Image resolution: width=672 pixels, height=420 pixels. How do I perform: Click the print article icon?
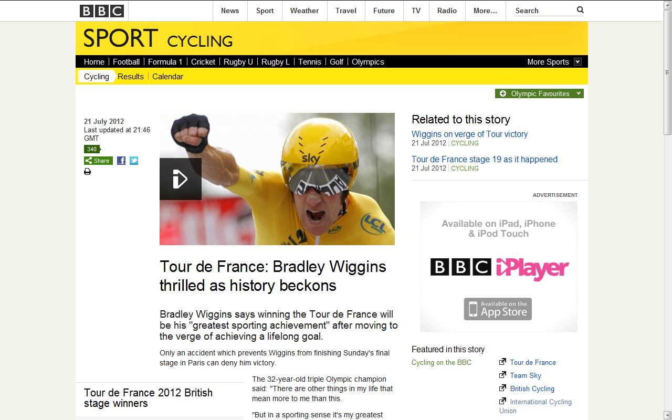click(87, 172)
